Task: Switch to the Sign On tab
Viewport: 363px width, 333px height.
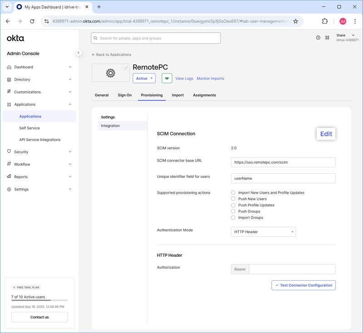Action: click(x=125, y=95)
